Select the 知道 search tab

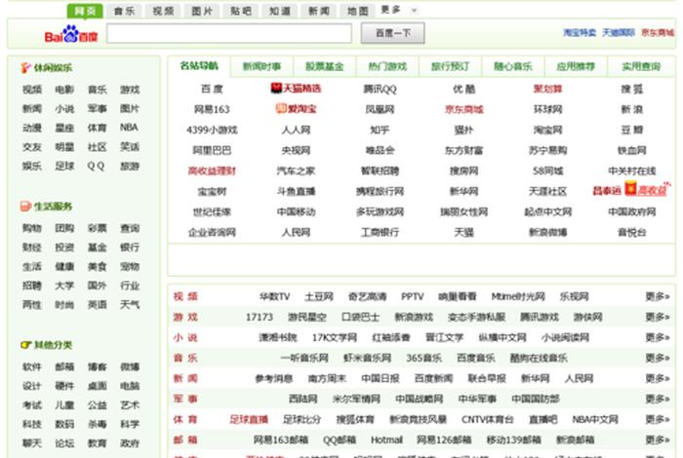280,12
